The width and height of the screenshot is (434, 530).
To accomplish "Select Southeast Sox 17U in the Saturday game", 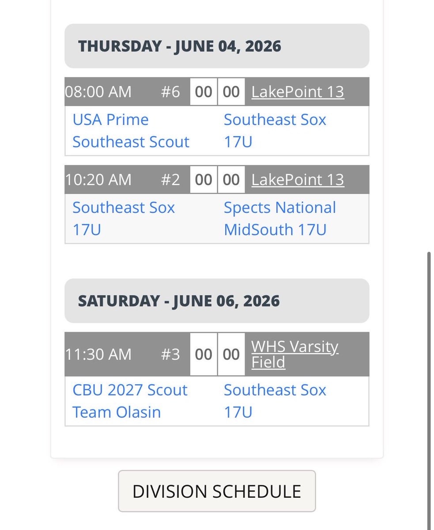I will pyautogui.click(x=275, y=401).
